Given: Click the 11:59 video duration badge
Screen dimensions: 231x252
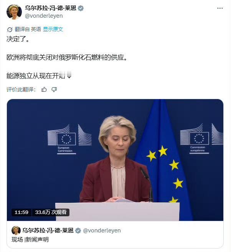Looking at the screenshot, I should pos(21,212).
